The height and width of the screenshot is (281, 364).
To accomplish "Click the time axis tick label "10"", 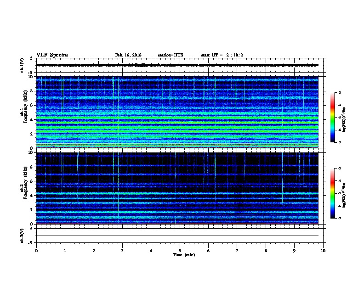I will tap(323, 250).
